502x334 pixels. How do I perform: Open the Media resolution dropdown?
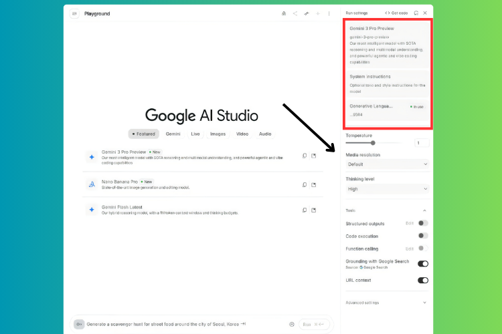pyautogui.click(x=388, y=164)
